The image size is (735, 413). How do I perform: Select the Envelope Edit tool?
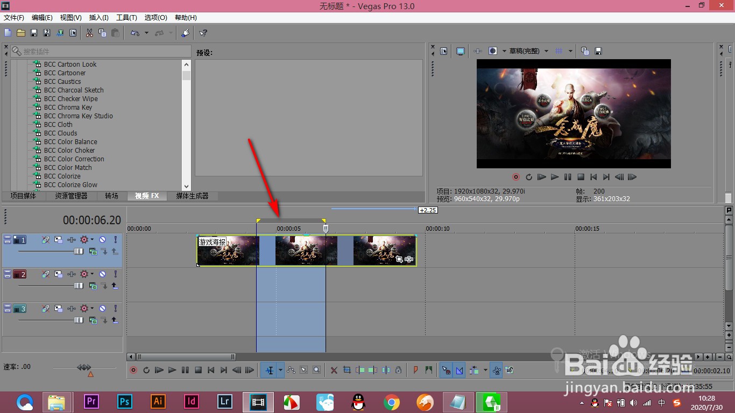coord(291,370)
